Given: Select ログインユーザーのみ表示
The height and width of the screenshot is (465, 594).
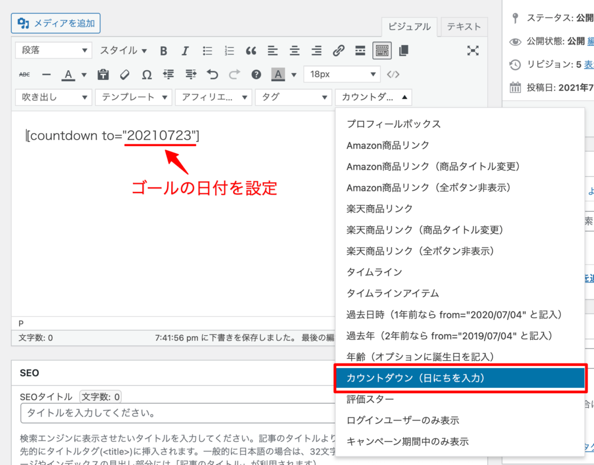Looking at the screenshot, I should (x=460, y=420).
